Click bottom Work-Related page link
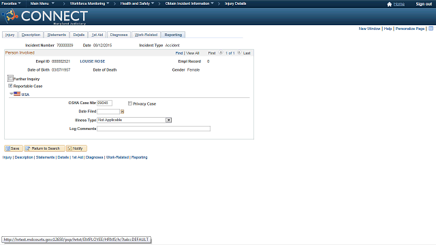Screen dimensions: 436x245 click(117, 157)
